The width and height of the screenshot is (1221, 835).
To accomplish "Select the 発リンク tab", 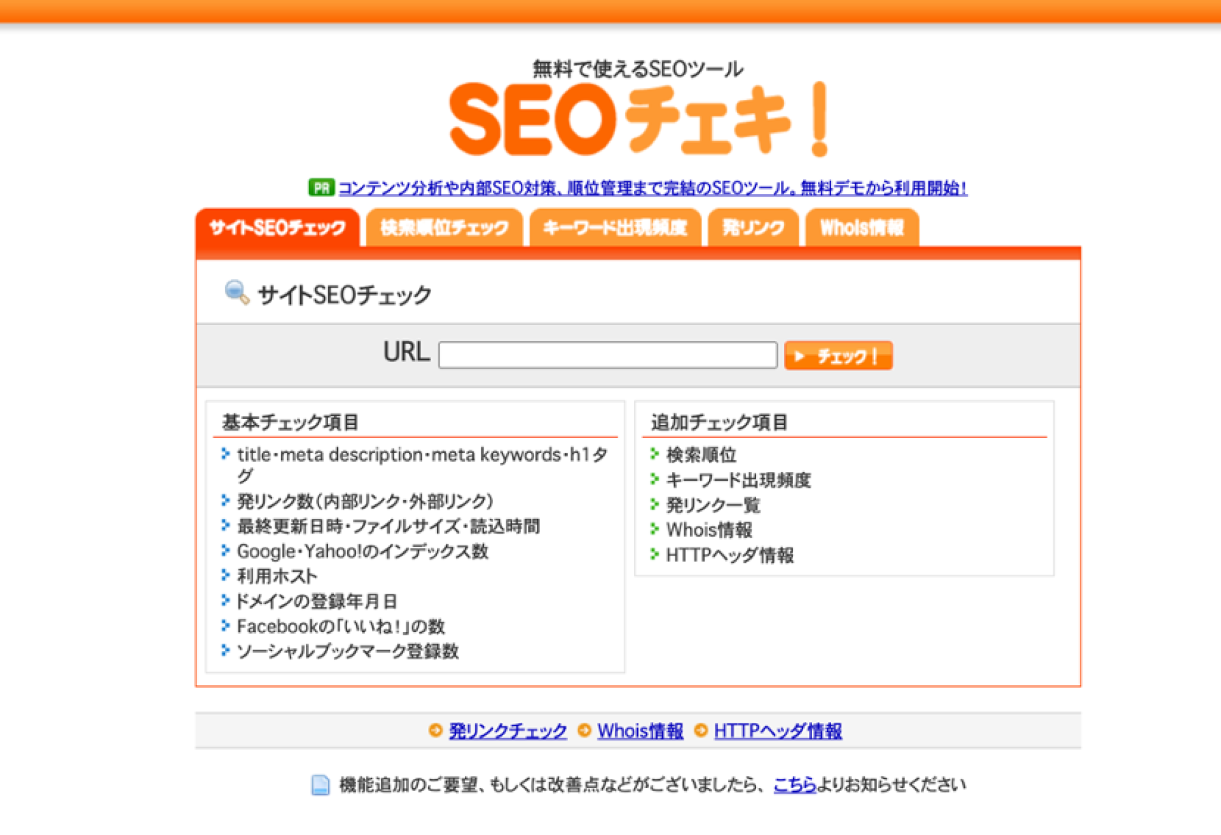I will (x=754, y=228).
